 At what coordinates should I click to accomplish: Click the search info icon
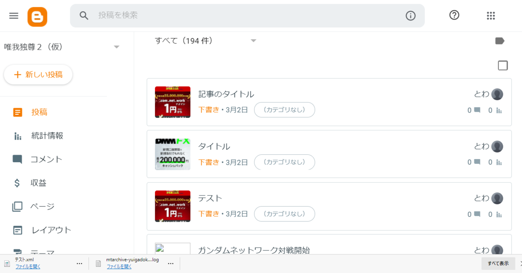[411, 16]
